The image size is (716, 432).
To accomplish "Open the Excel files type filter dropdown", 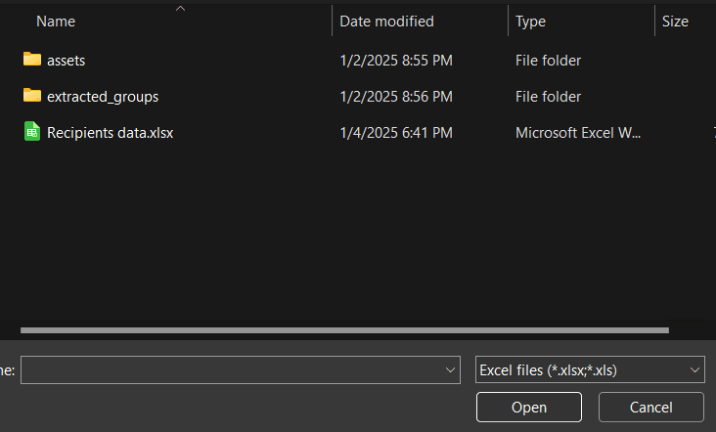I will pyautogui.click(x=589, y=370).
